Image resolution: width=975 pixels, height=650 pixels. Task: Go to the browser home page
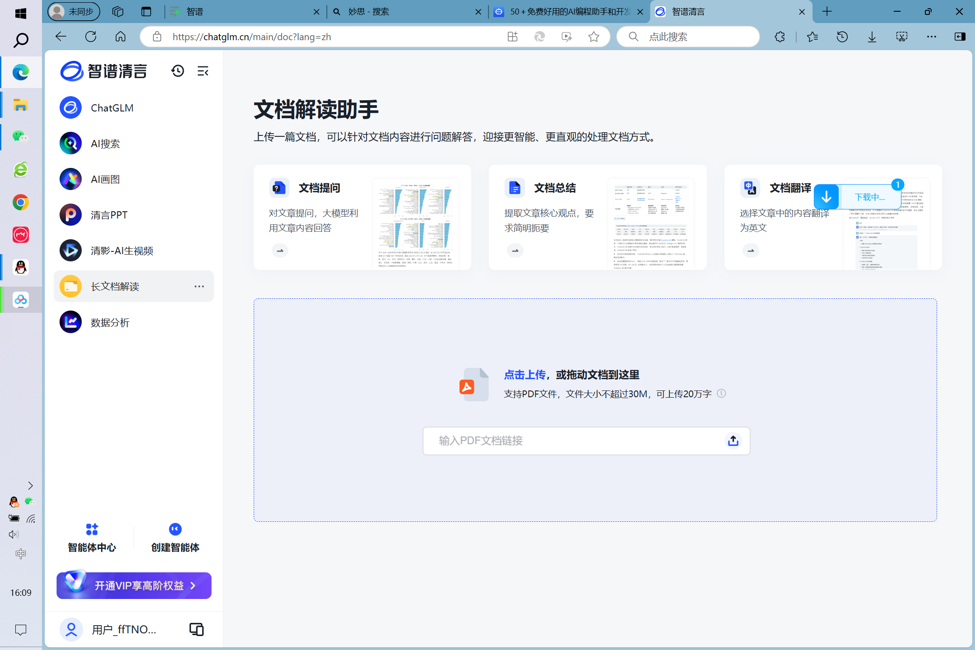pyautogui.click(x=121, y=37)
